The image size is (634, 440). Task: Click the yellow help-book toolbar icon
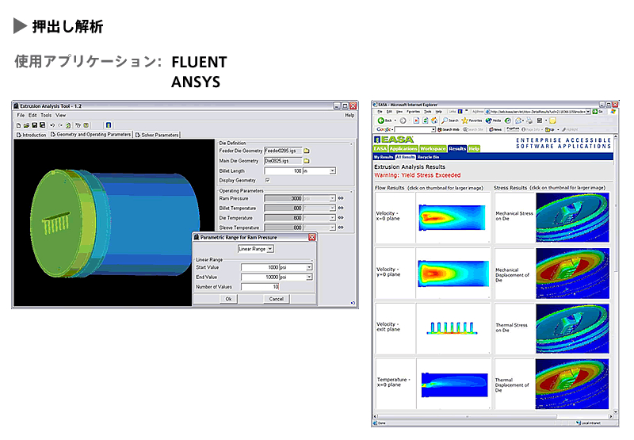(x=86, y=125)
